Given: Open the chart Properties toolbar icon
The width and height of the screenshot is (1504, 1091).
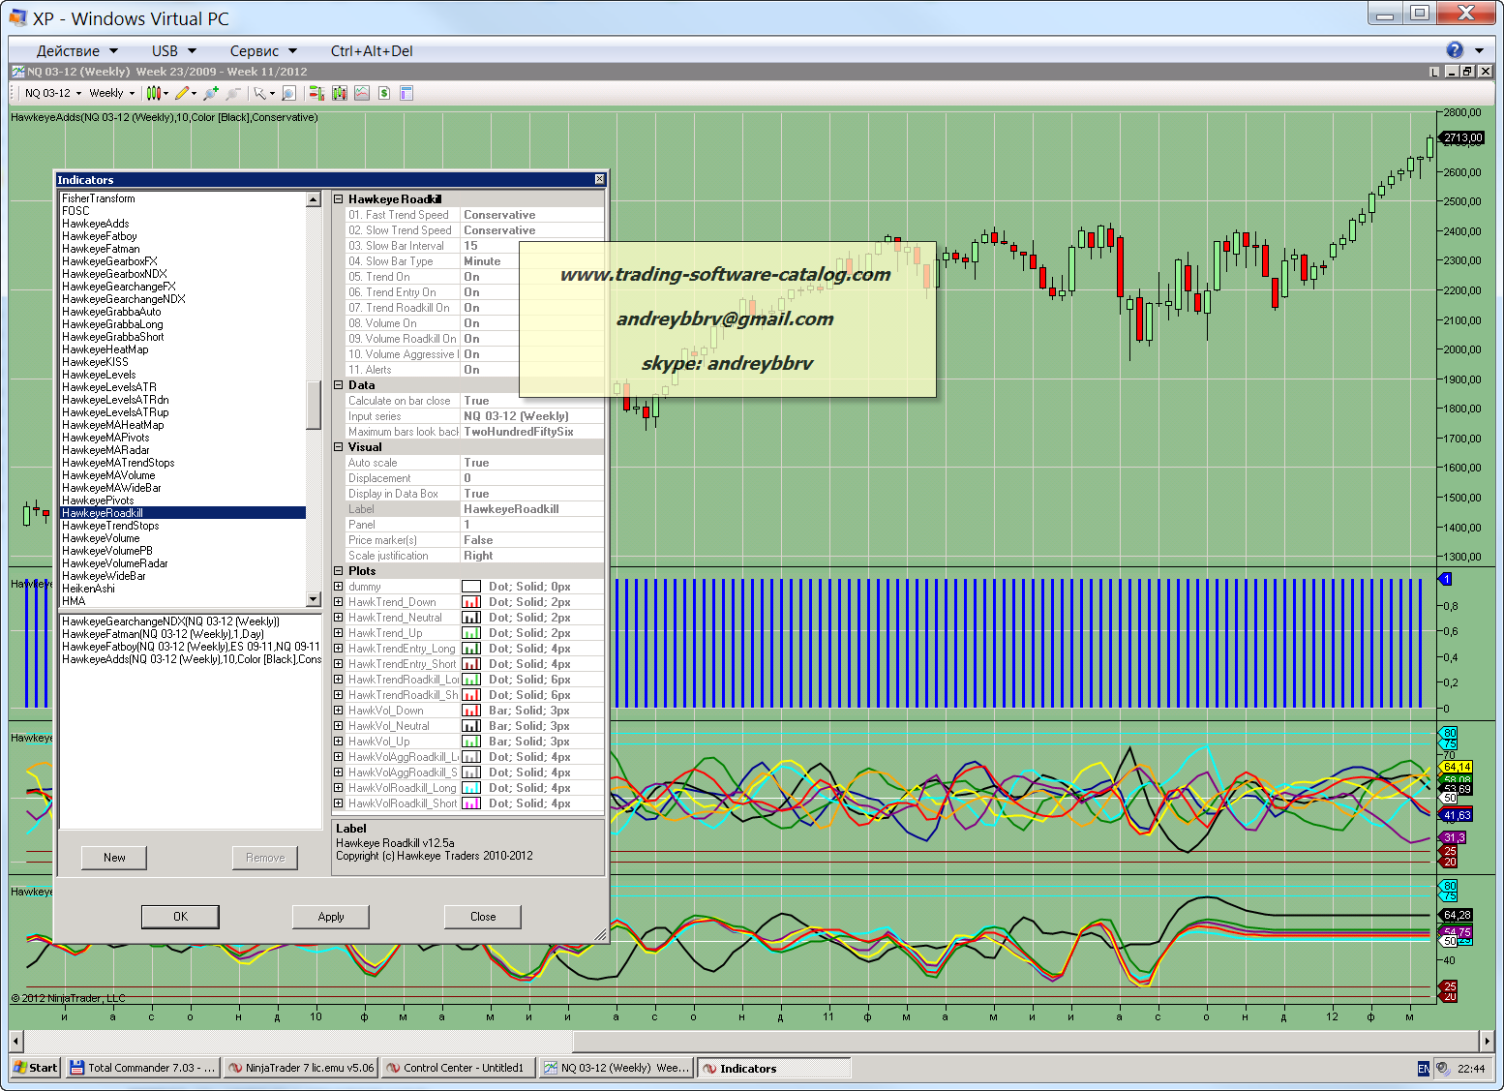Looking at the screenshot, I should [x=406, y=94].
